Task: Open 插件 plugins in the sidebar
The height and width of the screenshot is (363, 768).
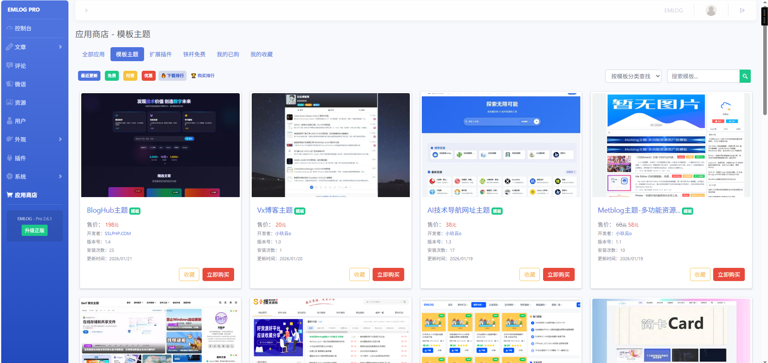Action: (x=20, y=158)
